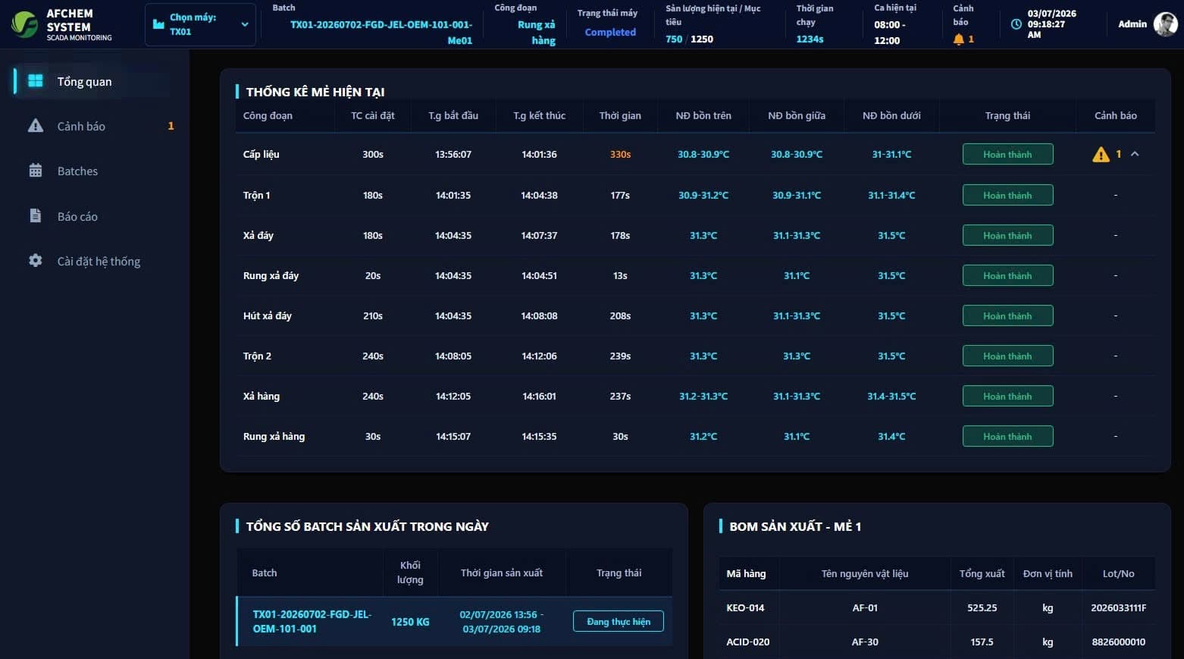Click the yellow warning icon in Cấp liệu row
Viewport: 1184px width, 659px height.
[1101, 155]
